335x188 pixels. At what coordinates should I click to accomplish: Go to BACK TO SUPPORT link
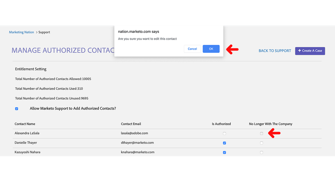pyautogui.click(x=275, y=51)
